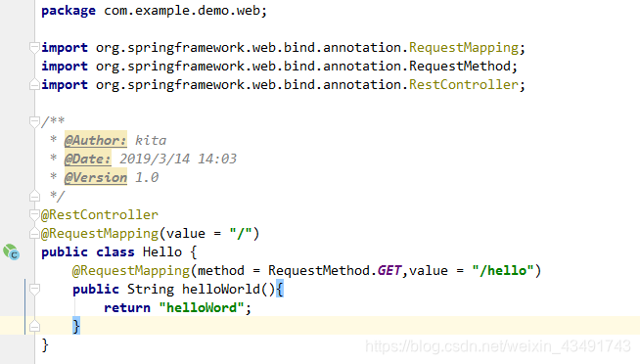Click the GET constant in RequestMethod.GET
This screenshot has width=640, height=364.
tap(389, 270)
